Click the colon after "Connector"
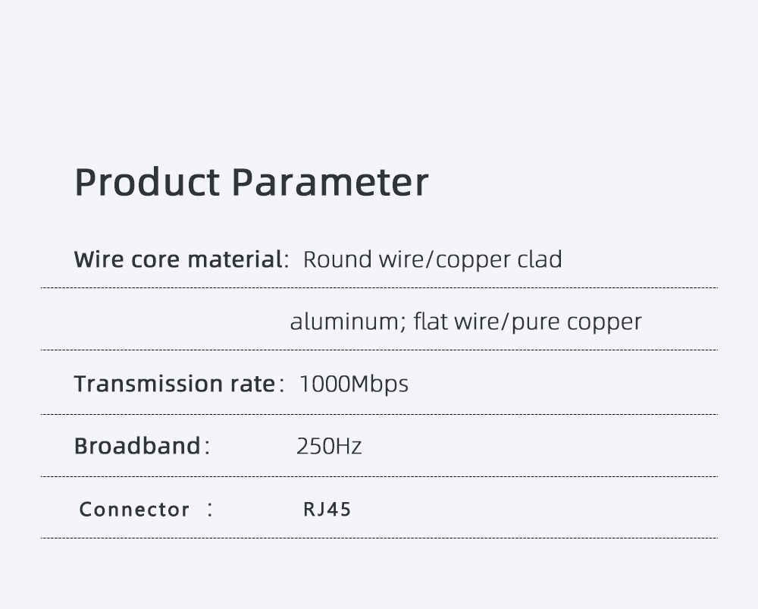The height and width of the screenshot is (609, 758). tap(210, 509)
